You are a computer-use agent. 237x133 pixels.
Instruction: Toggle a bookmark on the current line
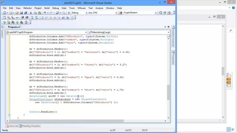[x=42, y=18]
